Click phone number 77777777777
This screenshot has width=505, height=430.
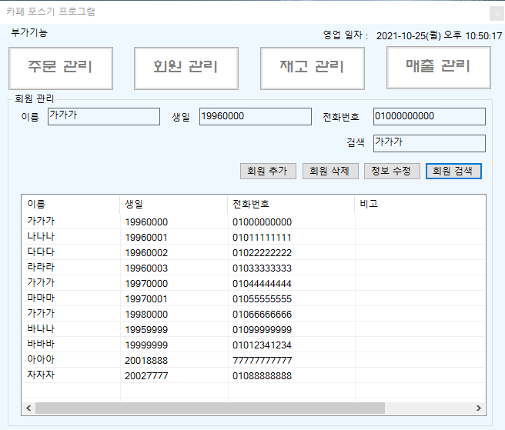point(262,361)
